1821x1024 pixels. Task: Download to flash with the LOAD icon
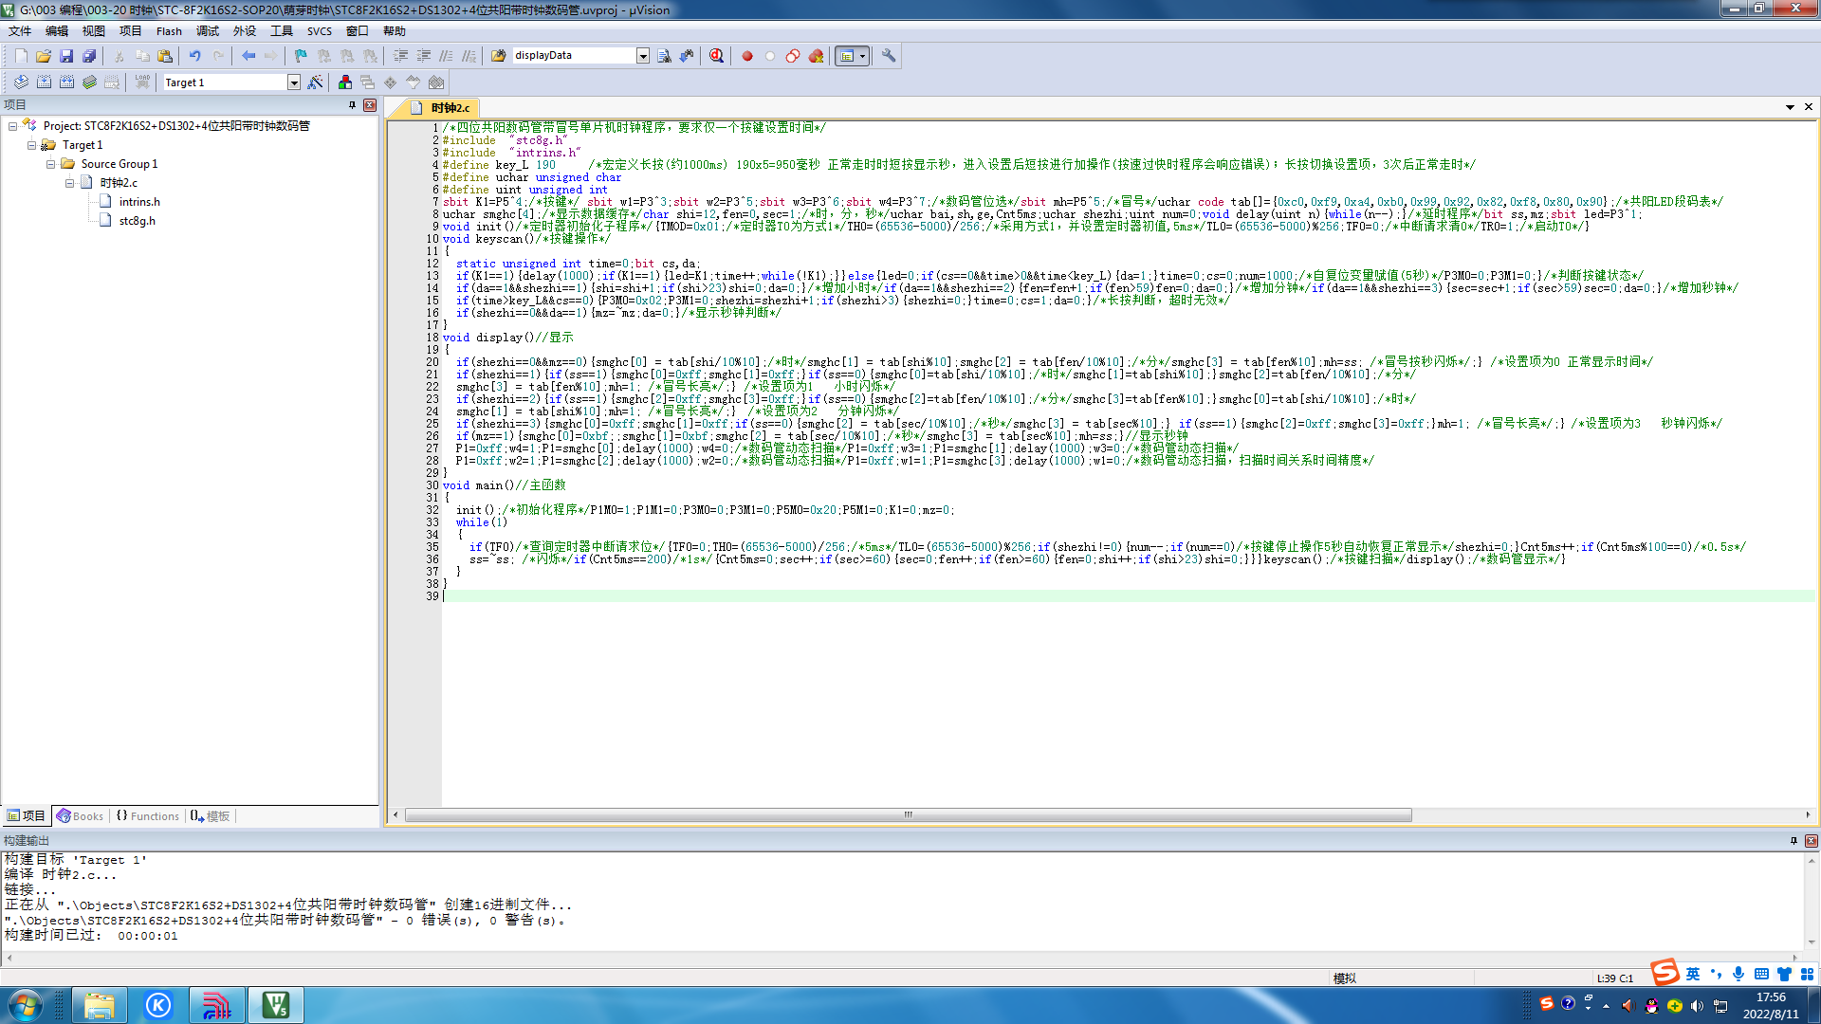[x=142, y=82]
